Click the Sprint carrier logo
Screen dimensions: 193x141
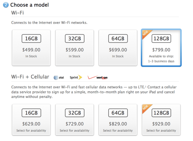(x=76, y=77)
